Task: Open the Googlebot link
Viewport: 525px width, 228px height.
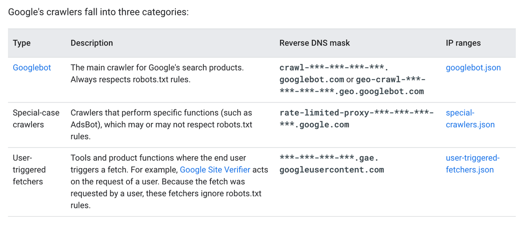Action: pos(32,68)
